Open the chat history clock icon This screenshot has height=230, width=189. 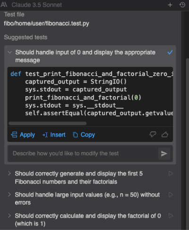click(x=182, y=5)
